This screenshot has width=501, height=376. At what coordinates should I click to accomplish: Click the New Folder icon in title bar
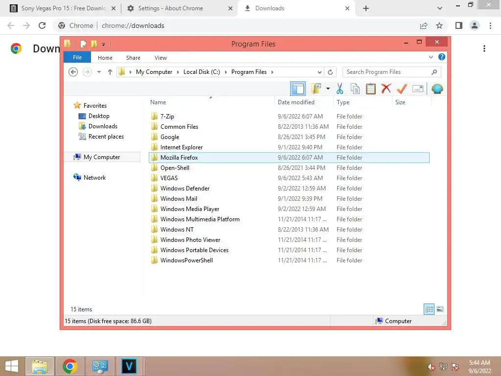[94, 44]
